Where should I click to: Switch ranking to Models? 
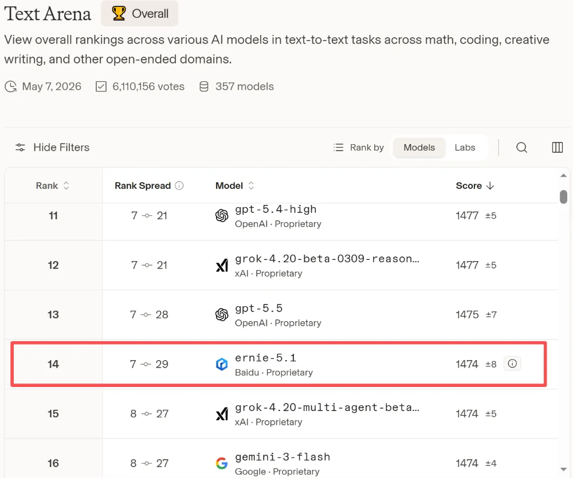[419, 148]
